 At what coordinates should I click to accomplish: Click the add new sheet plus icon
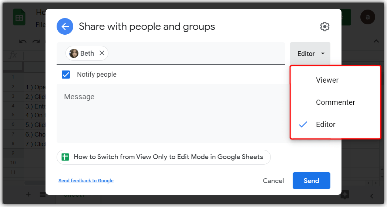coord(28,194)
